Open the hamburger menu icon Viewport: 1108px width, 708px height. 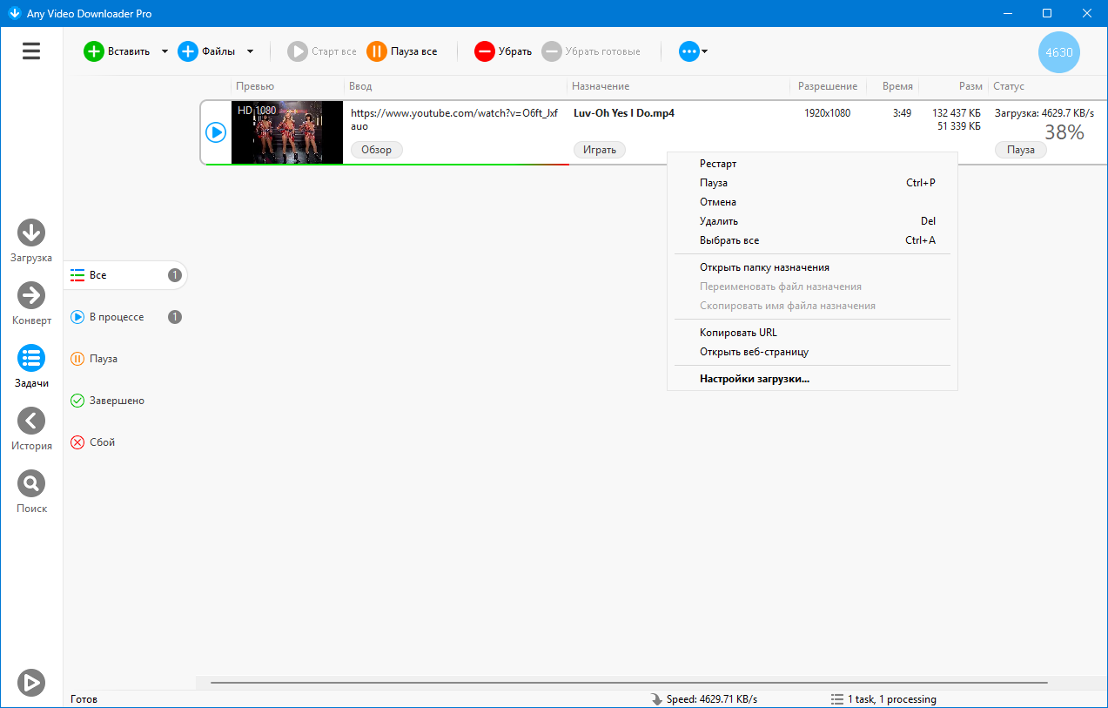[x=31, y=51]
